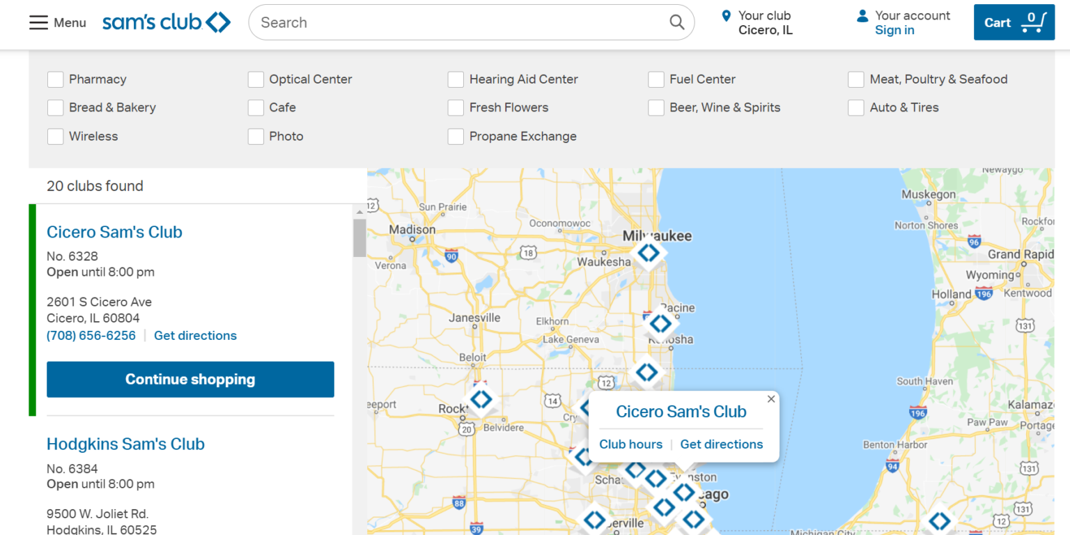The height and width of the screenshot is (535, 1070).
Task: Enable the Pharmacy filter
Action: [x=55, y=79]
